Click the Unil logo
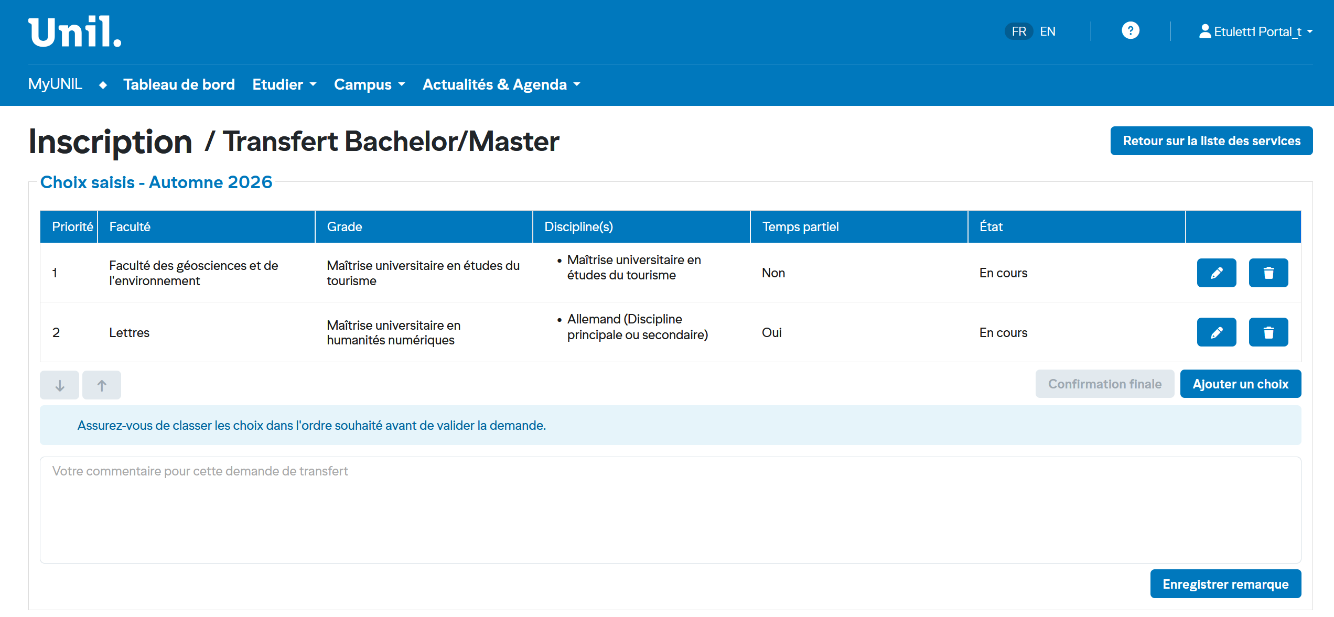The width and height of the screenshot is (1334, 617). [x=74, y=31]
